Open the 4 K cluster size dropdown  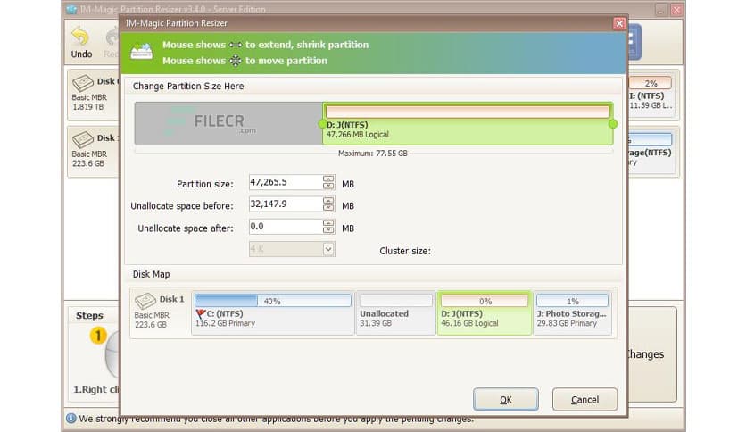(x=328, y=249)
